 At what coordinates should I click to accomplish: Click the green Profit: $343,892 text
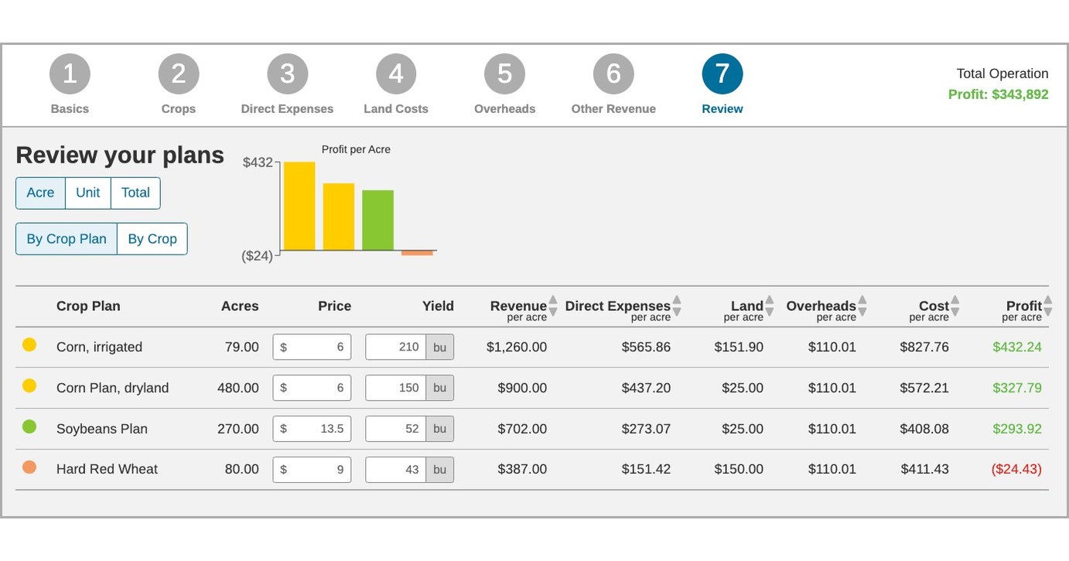click(998, 93)
